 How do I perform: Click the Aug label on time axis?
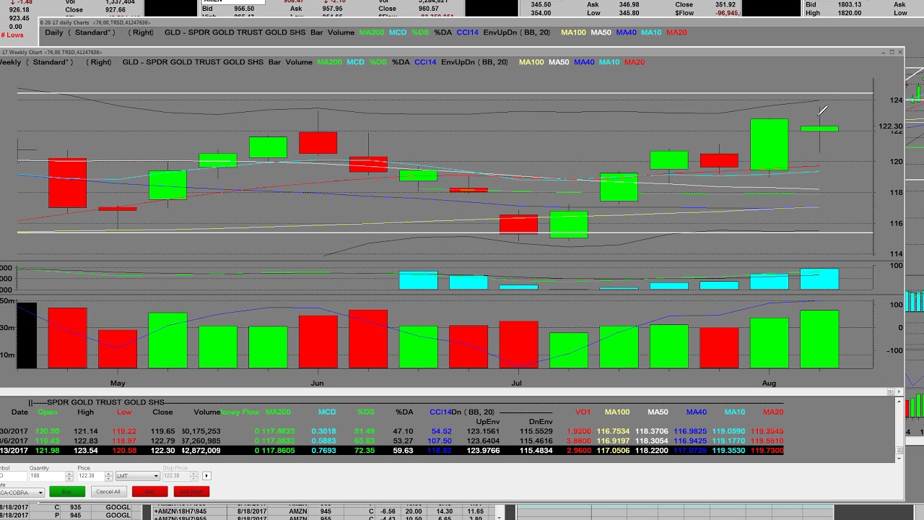coord(769,383)
